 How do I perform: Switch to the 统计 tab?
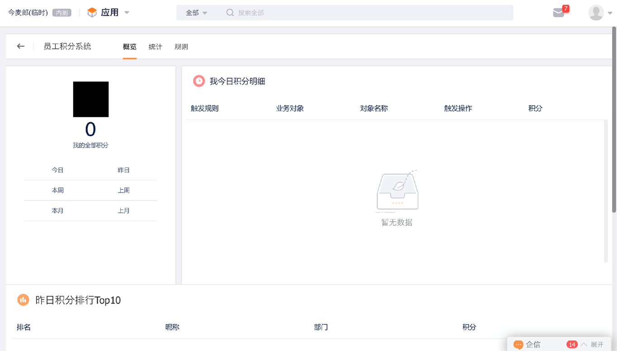pyautogui.click(x=155, y=47)
